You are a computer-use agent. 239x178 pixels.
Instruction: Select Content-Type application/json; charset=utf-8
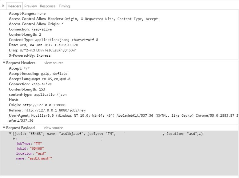54,40
